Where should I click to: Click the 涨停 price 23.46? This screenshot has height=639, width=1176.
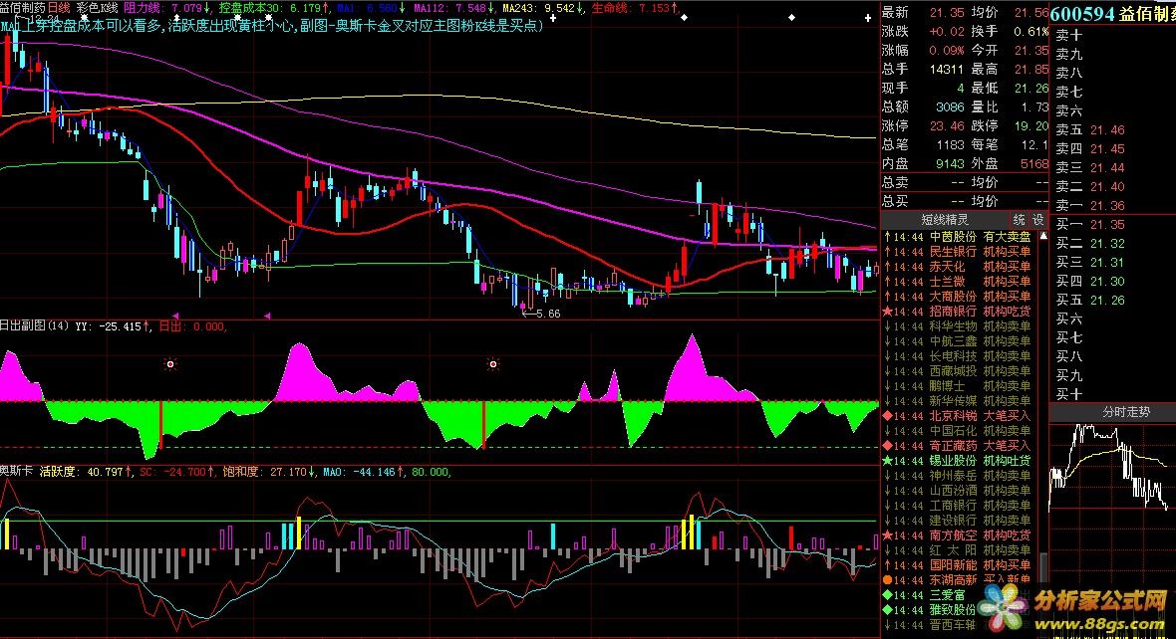point(947,125)
